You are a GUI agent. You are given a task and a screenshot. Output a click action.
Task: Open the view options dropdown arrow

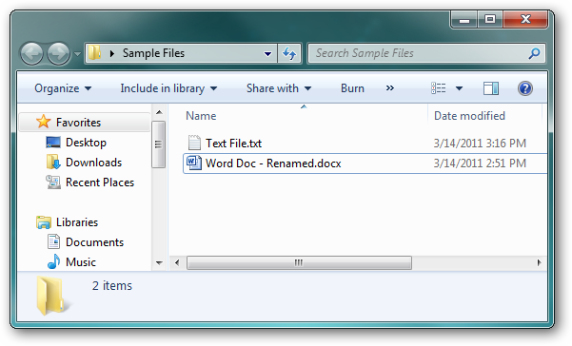tap(459, 88)
